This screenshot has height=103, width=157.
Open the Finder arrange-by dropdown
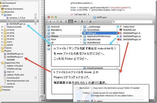tap(91, 22)
